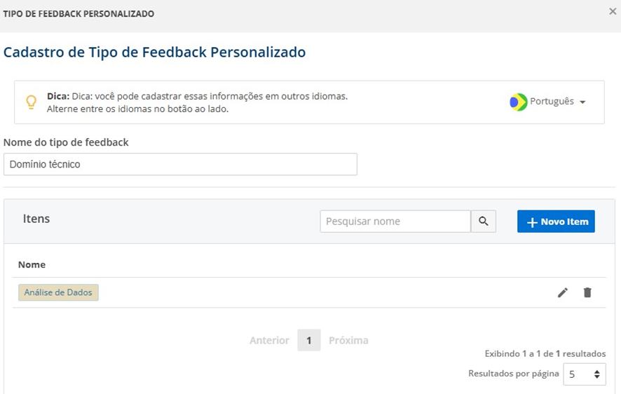Screen dimensions: 621x394
Task: Click the Itens panel heading
Action: pos(36,219)
